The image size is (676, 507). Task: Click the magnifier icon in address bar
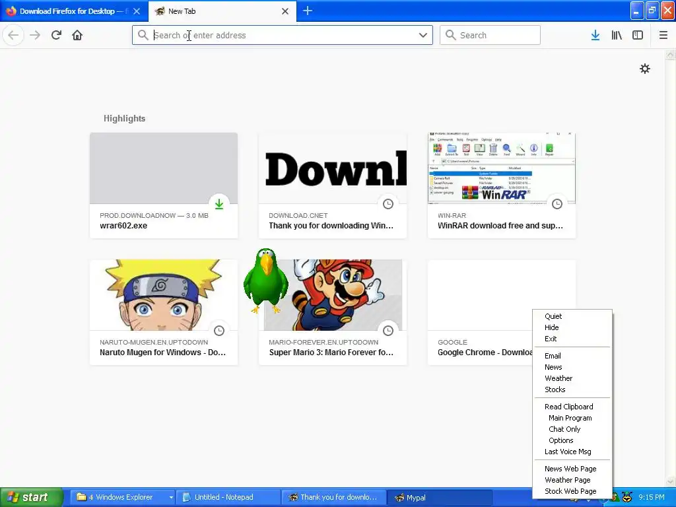point(143,35)
